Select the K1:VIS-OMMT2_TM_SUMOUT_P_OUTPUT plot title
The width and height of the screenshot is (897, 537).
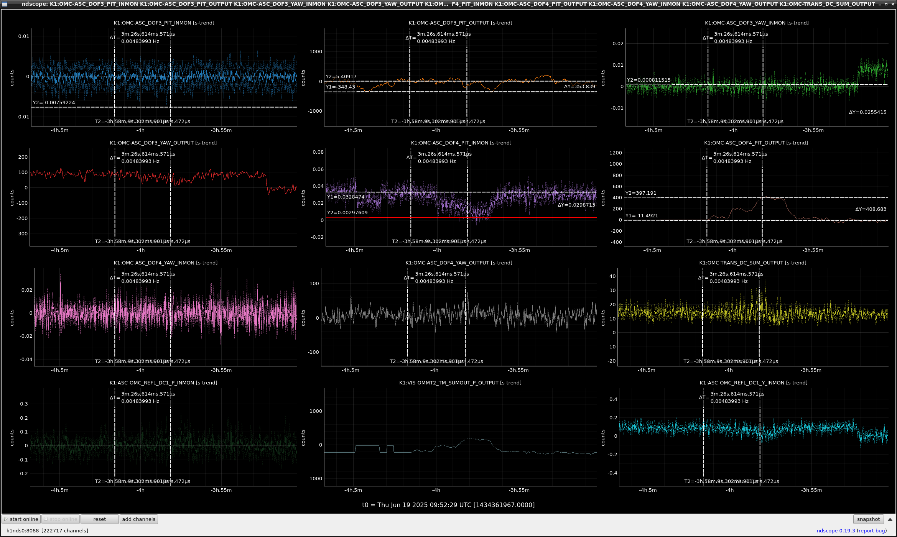tap(460, 383)
